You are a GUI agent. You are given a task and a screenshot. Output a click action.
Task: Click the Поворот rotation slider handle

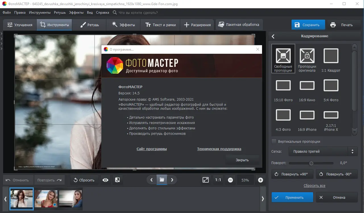click(311, 163)
